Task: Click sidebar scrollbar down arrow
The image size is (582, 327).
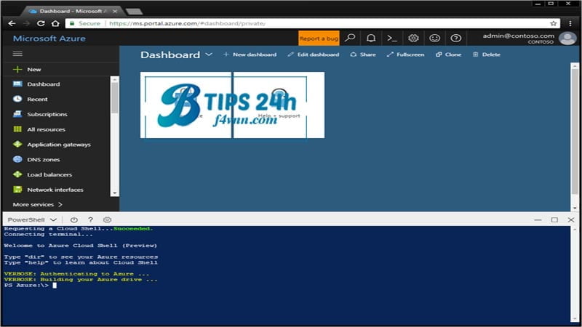Action: click(114, 193)
